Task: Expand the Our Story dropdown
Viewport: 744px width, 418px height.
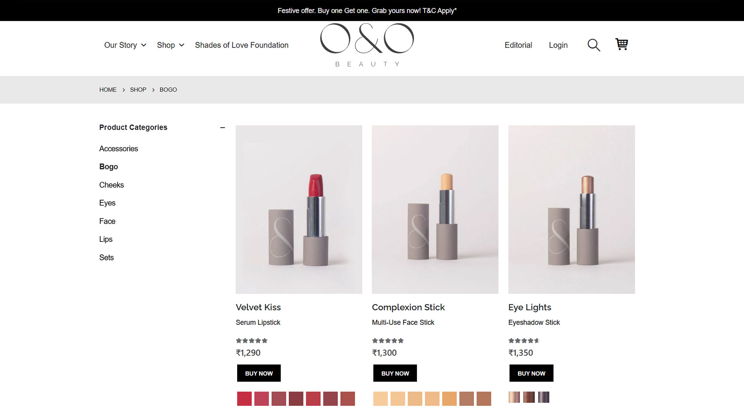Action: pos(125,45)
